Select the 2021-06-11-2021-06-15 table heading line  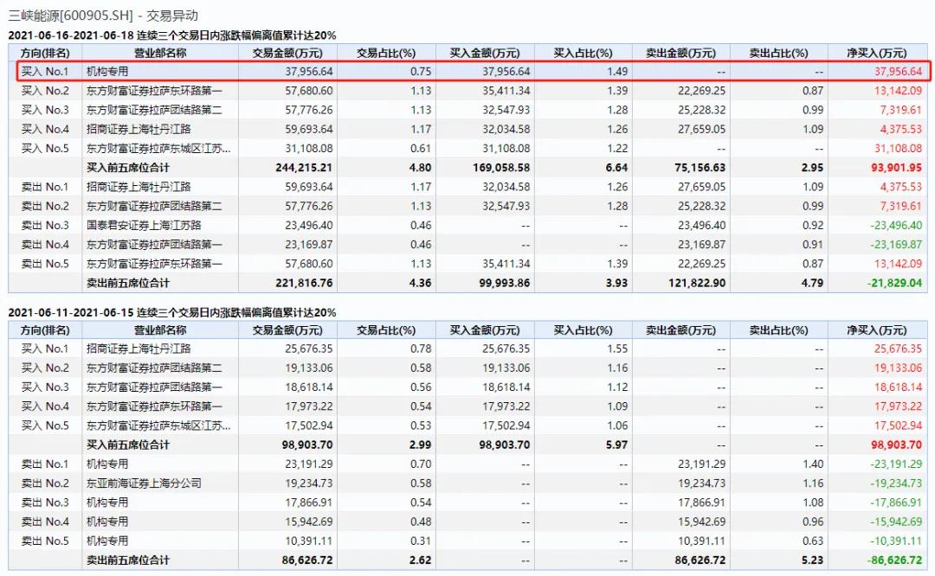[171, 312]
